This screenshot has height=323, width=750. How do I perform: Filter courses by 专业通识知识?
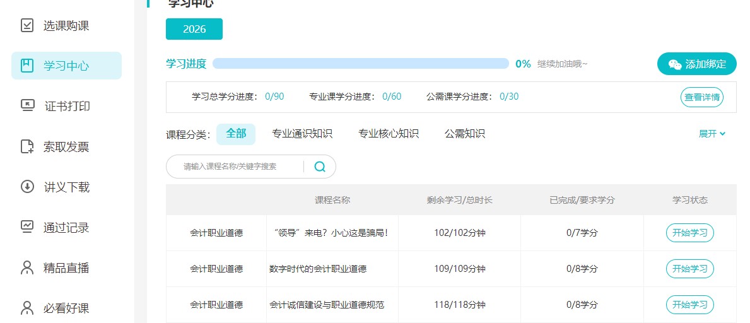pyautogui.click(x=302, y=134)
